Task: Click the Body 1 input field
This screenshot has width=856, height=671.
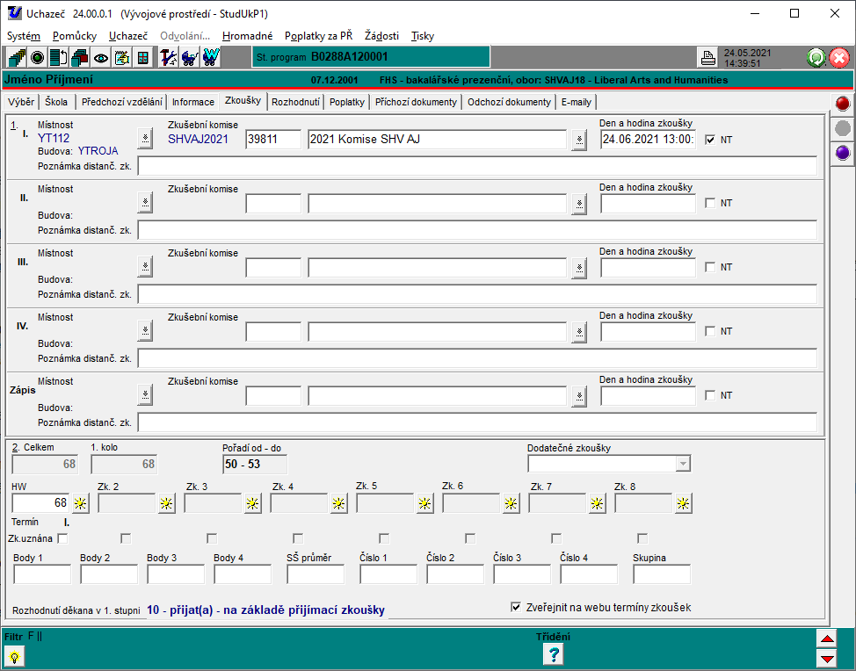Action: click(42, 574)
